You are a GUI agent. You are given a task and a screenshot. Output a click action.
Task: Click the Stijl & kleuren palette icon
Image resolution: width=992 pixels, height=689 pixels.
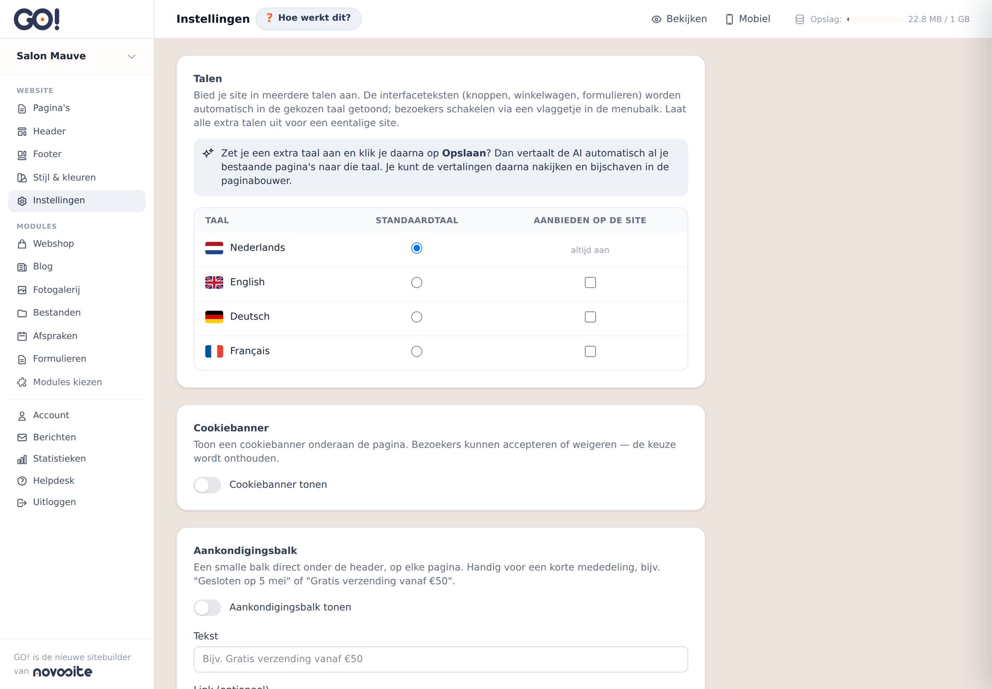(22, 178)
